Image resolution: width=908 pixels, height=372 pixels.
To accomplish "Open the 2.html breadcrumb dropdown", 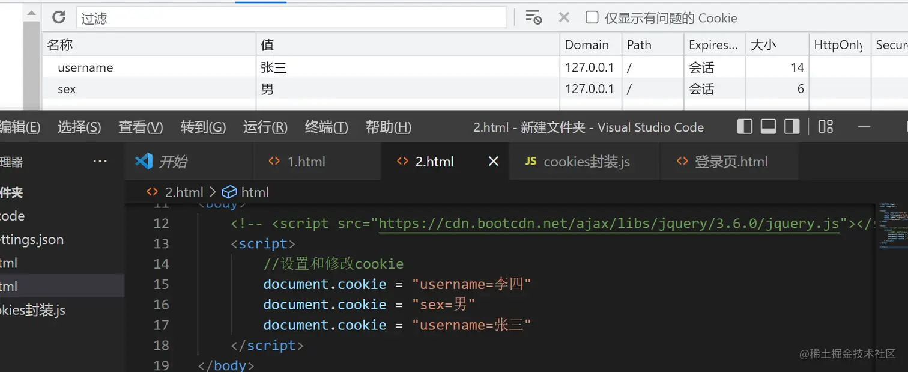I will [182, 192].
